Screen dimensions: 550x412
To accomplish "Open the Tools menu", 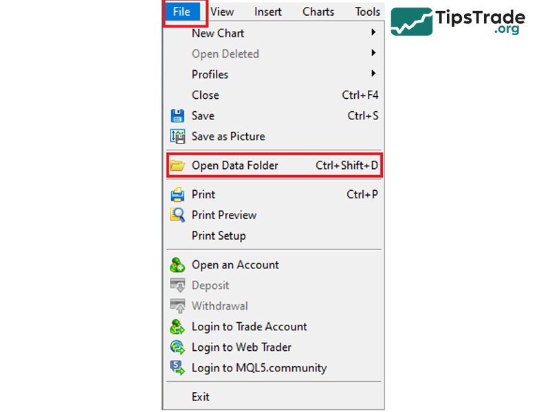I will pyautogui.click(x=367, y=12).
